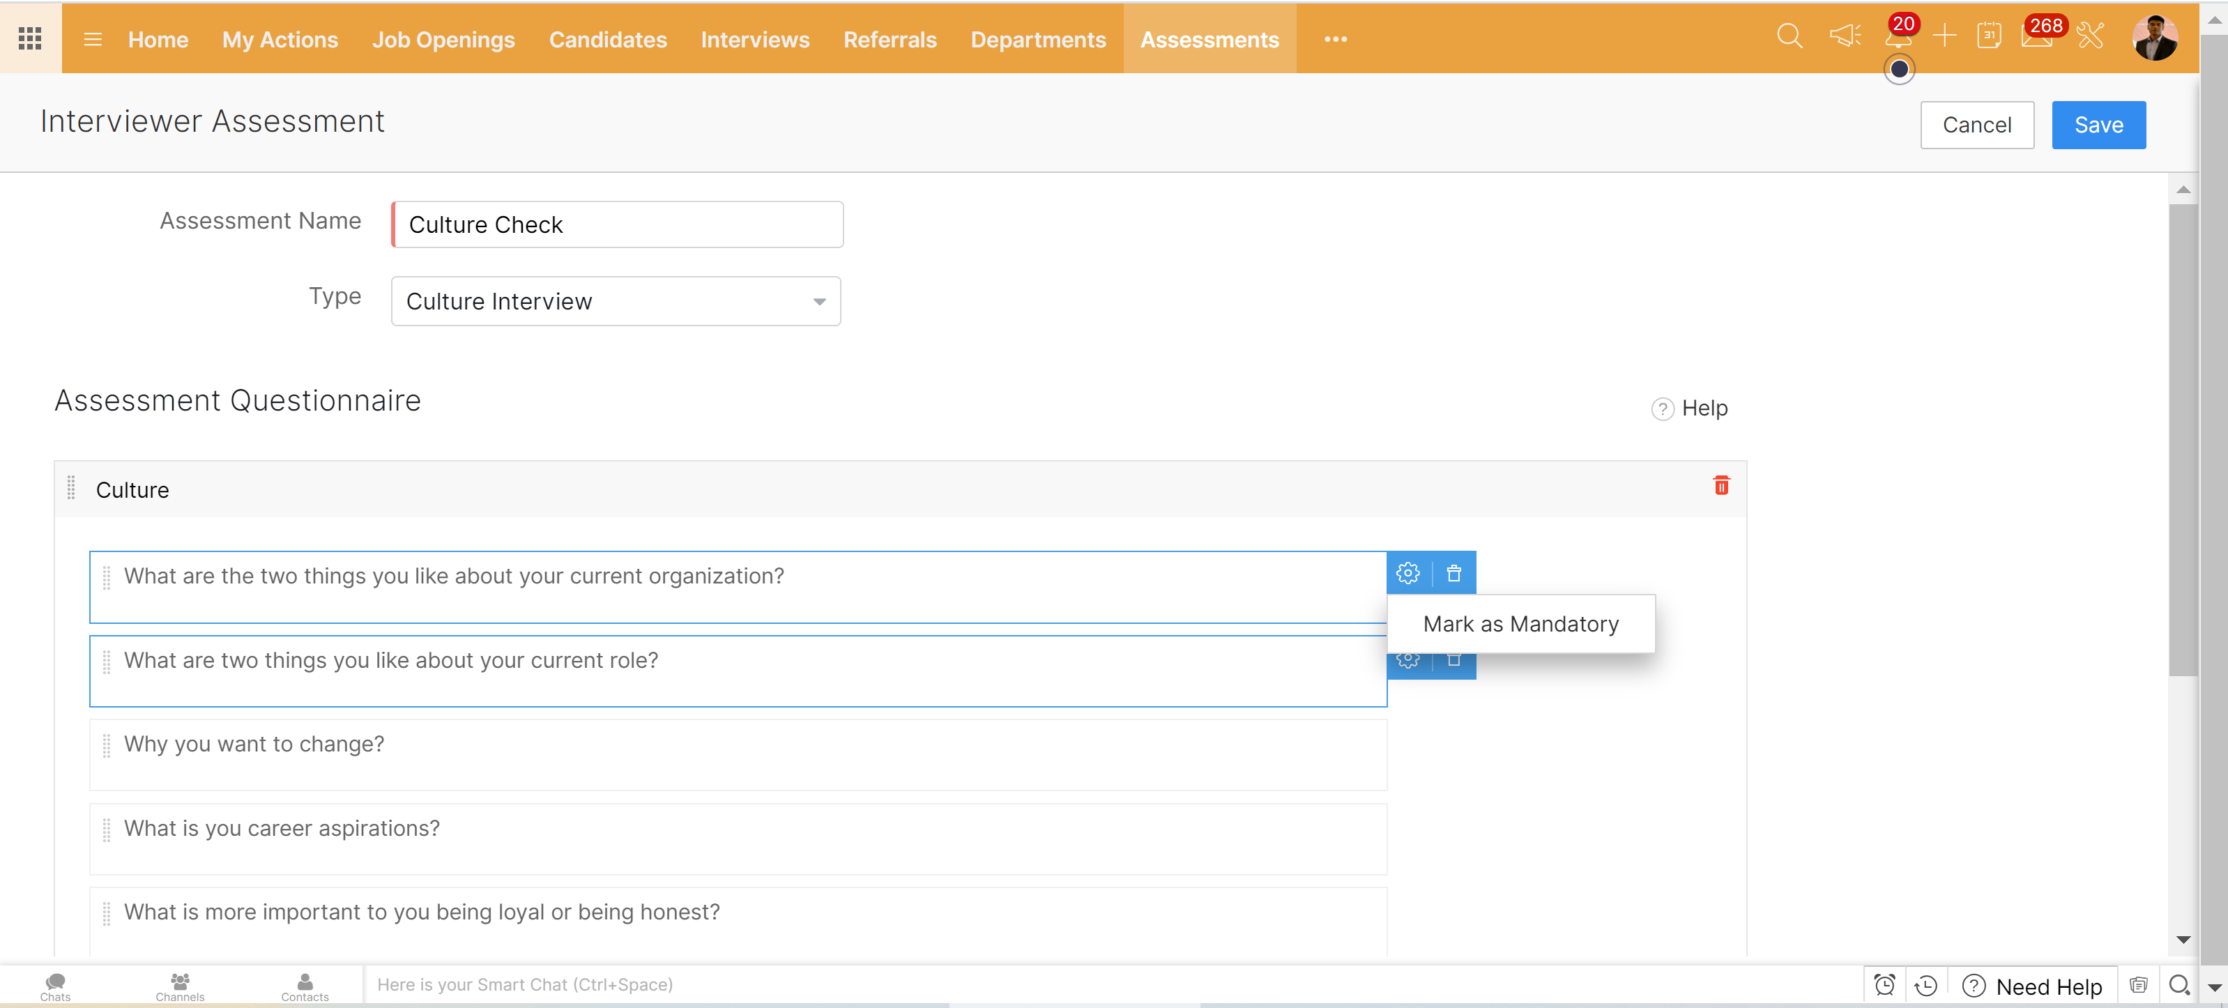Delete first question using trash icon

tap(1454, 574)
